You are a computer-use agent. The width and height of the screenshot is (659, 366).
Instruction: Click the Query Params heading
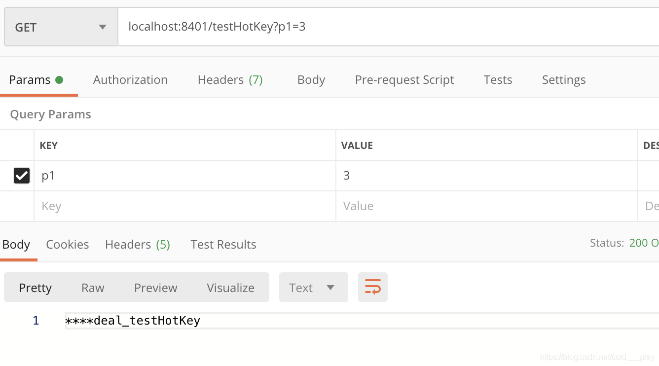[50, 114]
